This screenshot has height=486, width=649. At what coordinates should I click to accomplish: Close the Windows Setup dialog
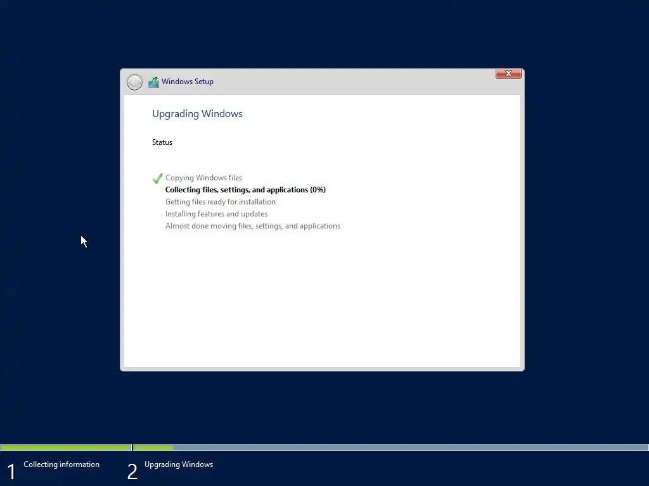[x=508, y=73]
